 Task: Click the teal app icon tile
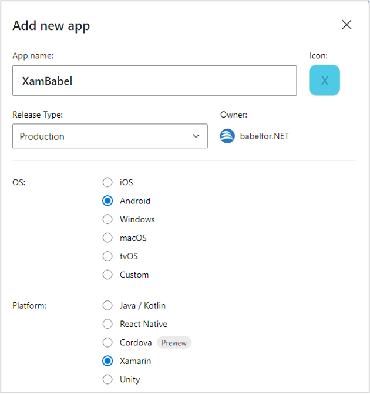point(324,80)
